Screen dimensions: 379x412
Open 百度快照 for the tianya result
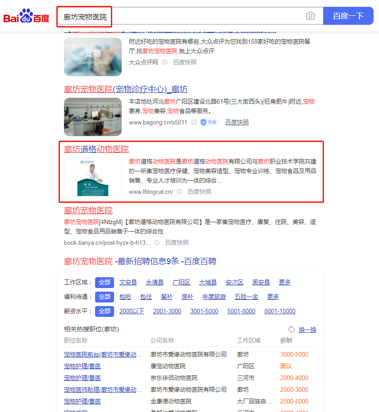pyautogui.click(x=177, y=243)
